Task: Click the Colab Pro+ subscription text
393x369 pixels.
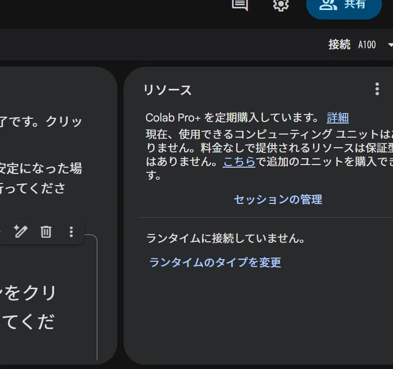Action: point(232,117)
